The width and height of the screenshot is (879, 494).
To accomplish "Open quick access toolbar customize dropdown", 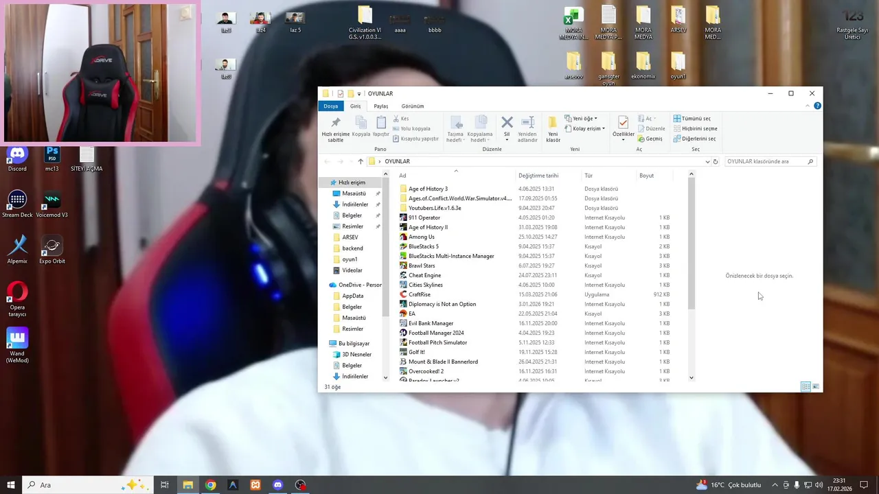I will click(x=359, y=94).
